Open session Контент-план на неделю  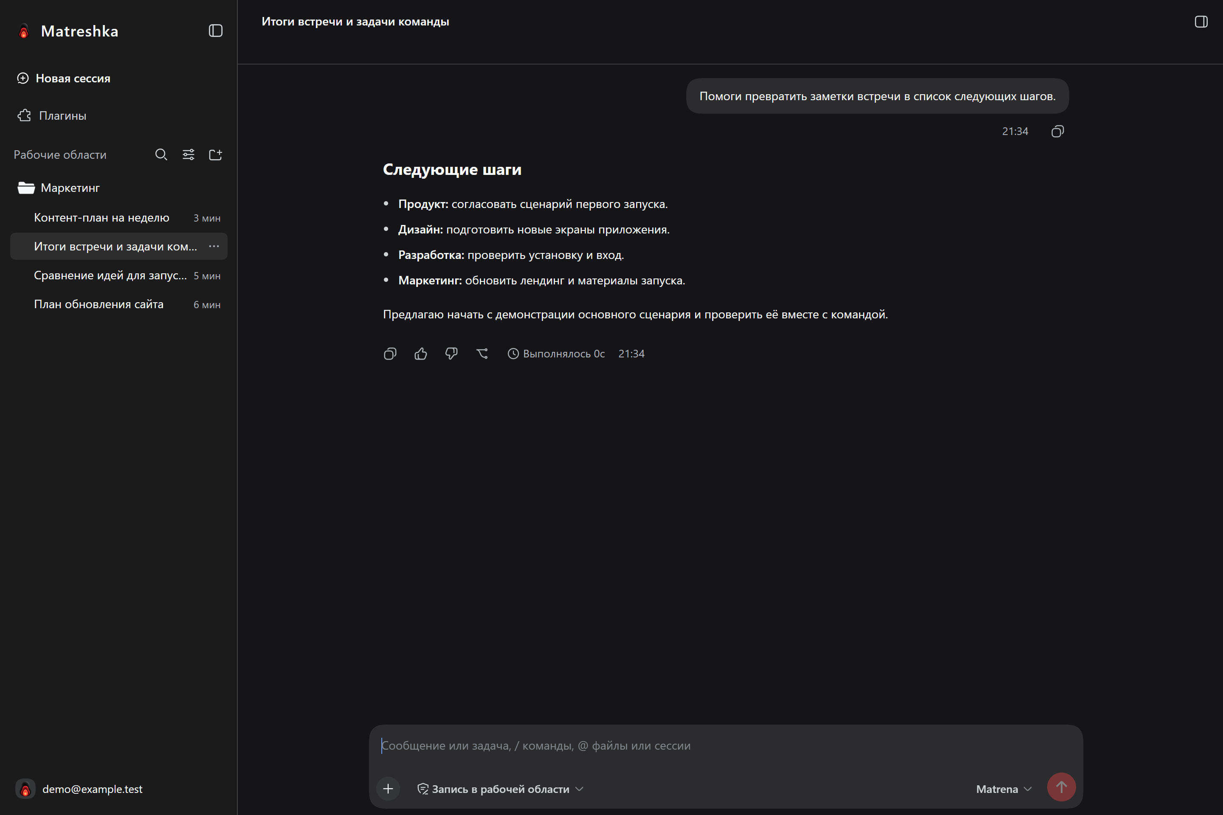[x=119, y=218]
